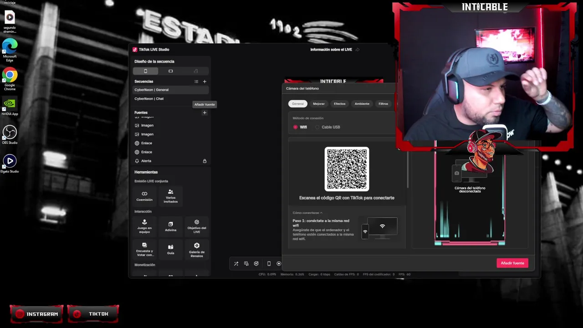Open Información sobre el LIVE
The height and width of the screenshot is (328, 583).
[x=331, y=50]
